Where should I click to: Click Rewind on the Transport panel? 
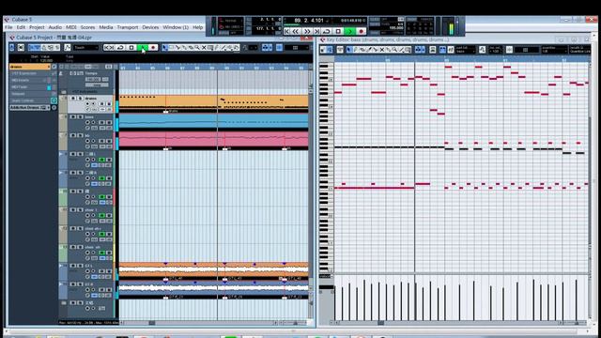pos(296,31)
